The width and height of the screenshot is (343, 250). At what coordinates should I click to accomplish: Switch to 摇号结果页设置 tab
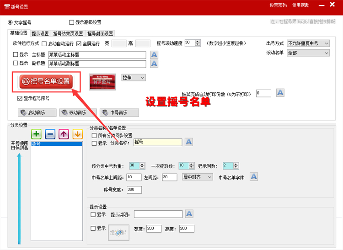[68, 33]
